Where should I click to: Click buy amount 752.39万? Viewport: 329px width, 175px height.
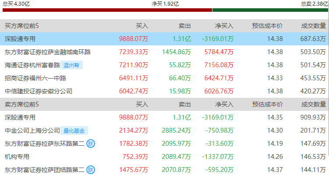[x=135, y=157]
